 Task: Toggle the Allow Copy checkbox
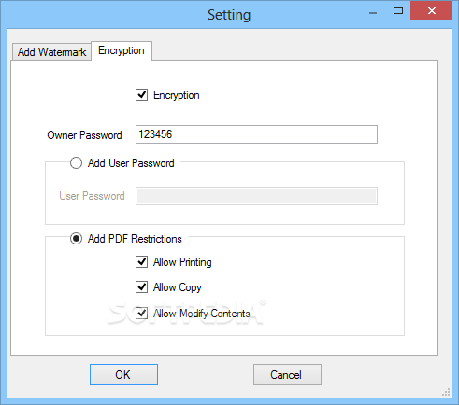coord(142,286)
